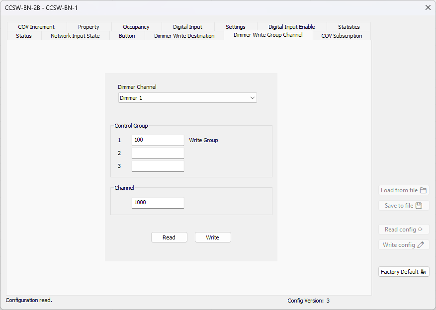Click Control Group 3 input field

click(x=158, y=166)
